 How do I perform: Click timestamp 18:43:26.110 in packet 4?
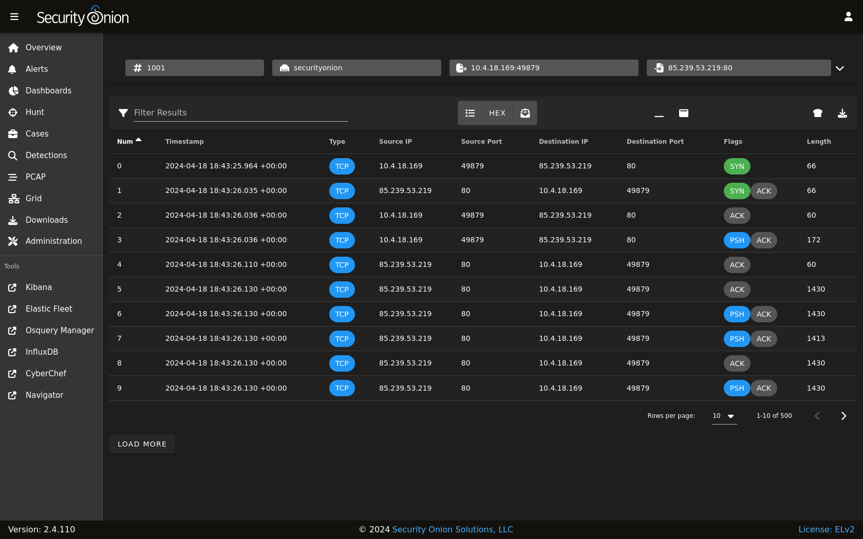[226, 265]
